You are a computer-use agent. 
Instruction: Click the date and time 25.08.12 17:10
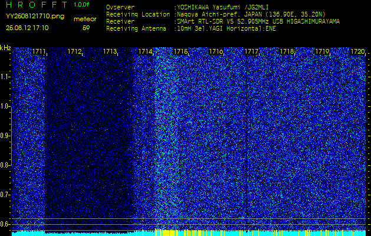[27, 28]
